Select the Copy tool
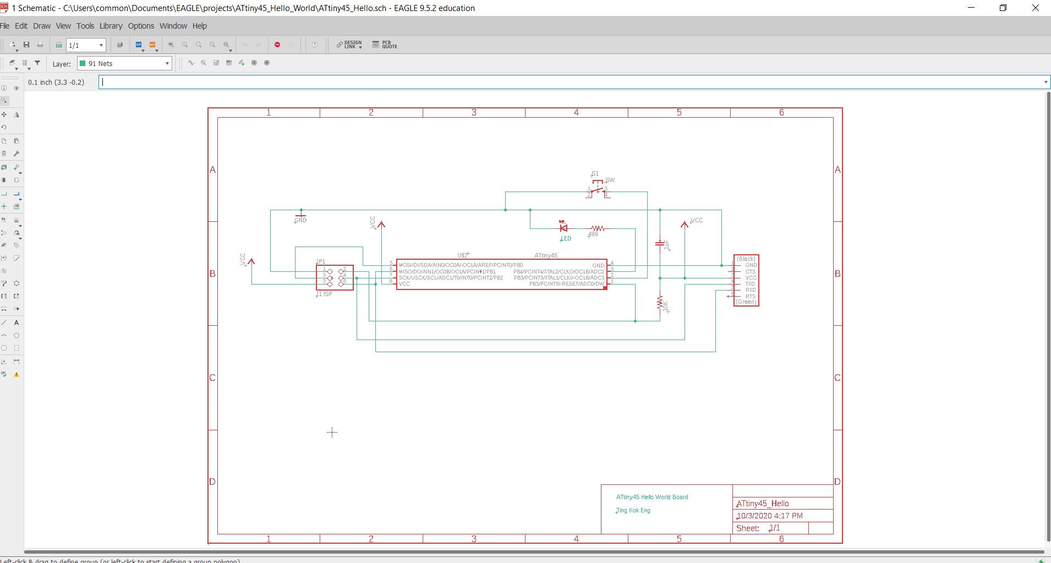This screenshot has height=563, width=1051. point(4,141)
